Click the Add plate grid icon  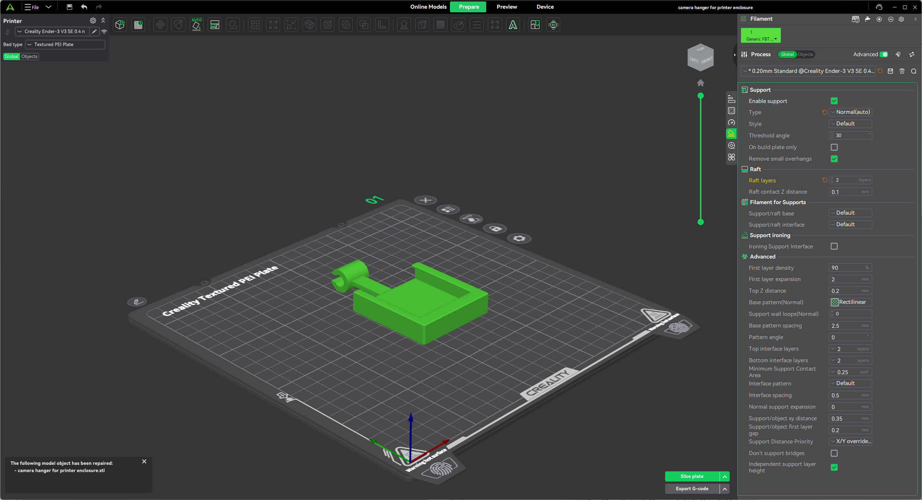[138, 25]
